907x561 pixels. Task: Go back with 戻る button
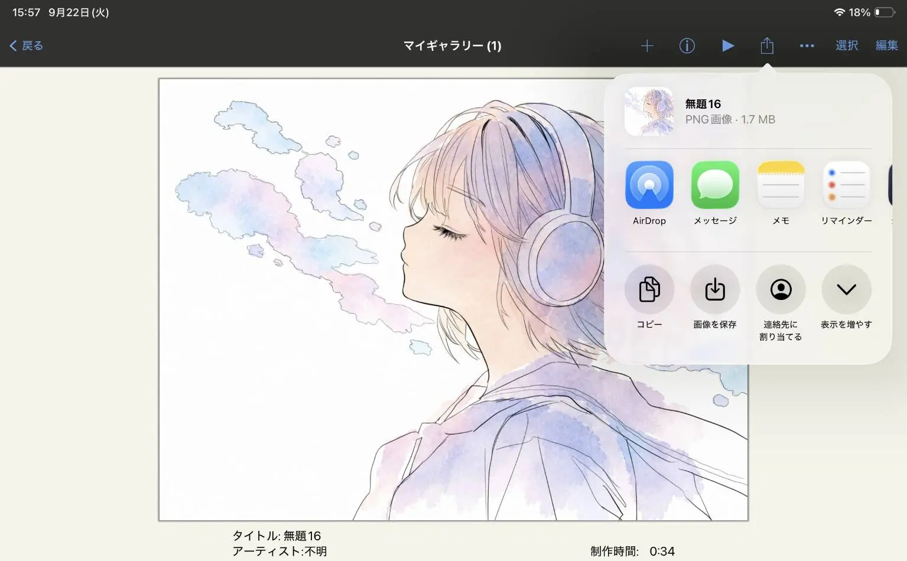27,45
